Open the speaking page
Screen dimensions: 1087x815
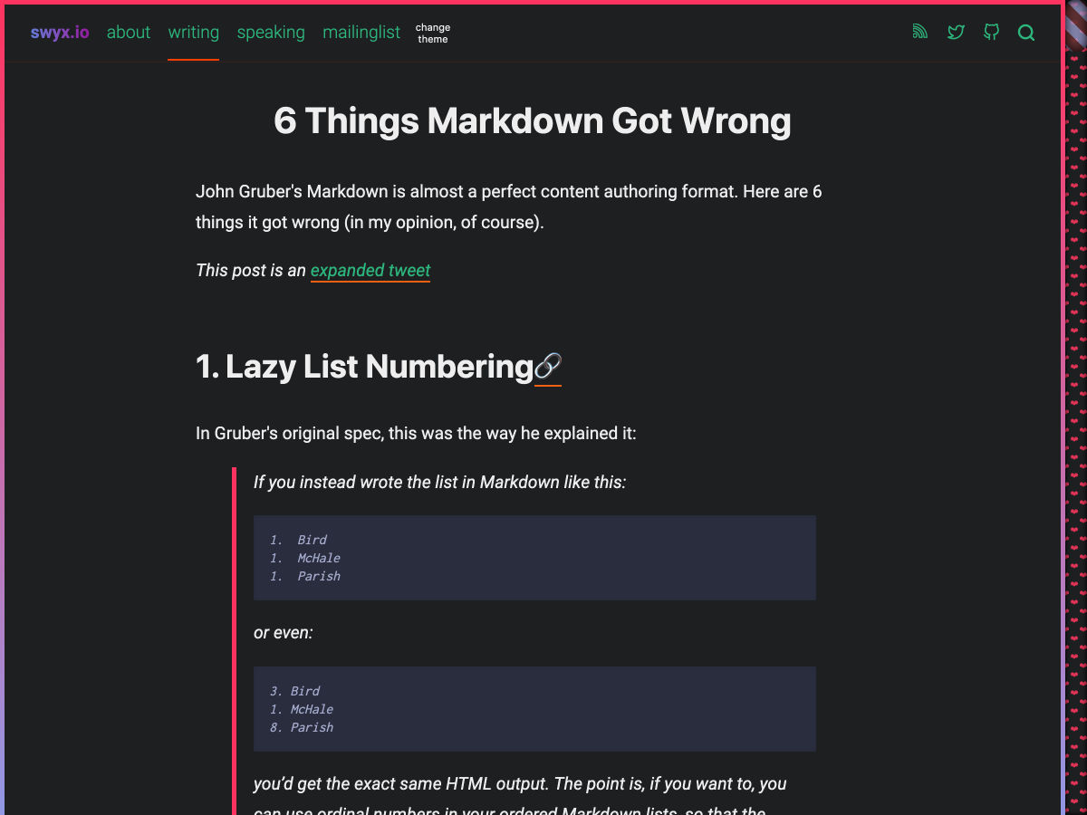coord(271,33)
